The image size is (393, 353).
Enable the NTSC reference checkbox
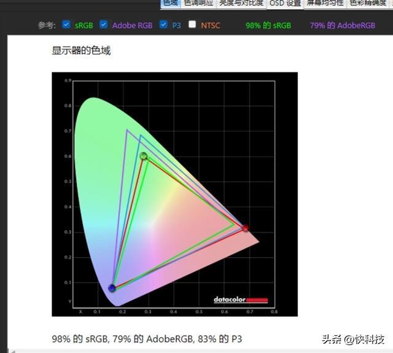(x=192, y=25)
